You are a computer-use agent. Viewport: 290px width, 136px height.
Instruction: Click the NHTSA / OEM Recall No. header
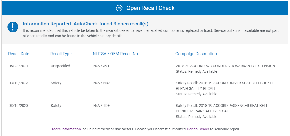(116, 54)
